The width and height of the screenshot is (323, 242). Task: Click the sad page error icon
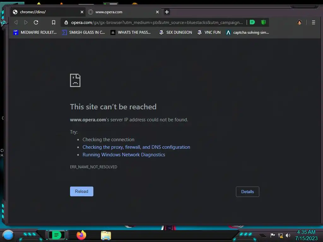pos(75,80)
